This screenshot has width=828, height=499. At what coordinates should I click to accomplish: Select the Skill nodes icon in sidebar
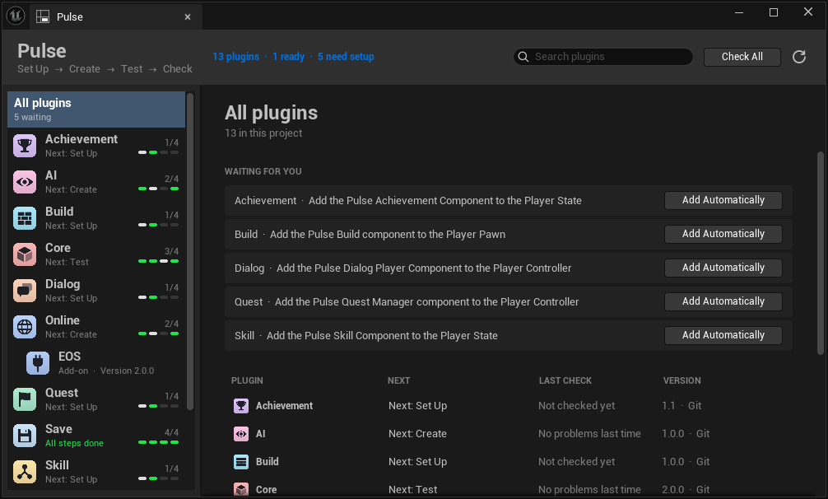pyautogui.click(x=25, y=472)
